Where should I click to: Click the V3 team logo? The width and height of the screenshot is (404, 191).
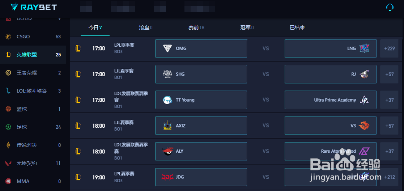pos(364,126)
